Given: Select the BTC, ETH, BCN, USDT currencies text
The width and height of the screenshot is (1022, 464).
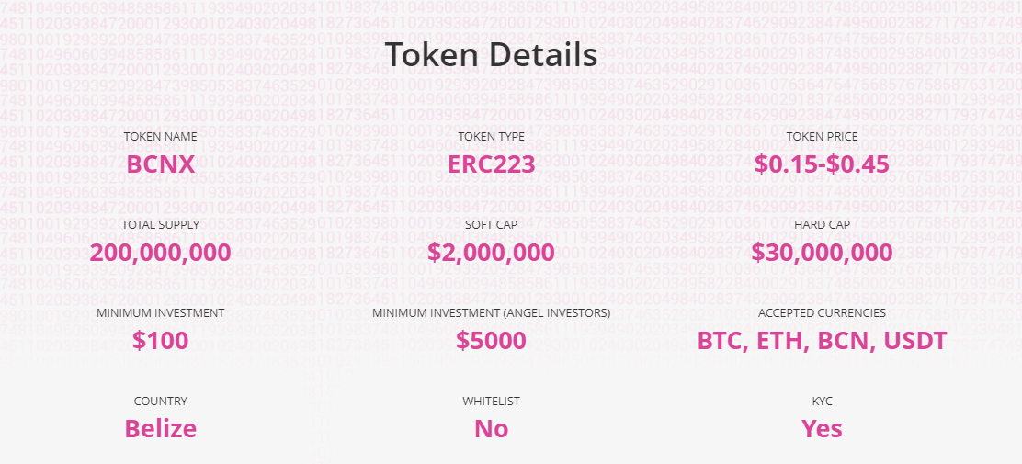Looking at the screenshot, I should coord(822,341).
